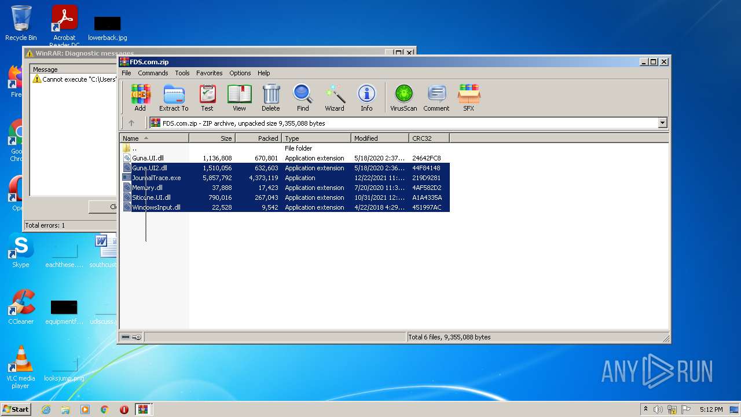Sort files by Type column
This screenshot has width=741, height=417.
click(x=316, y=138)
